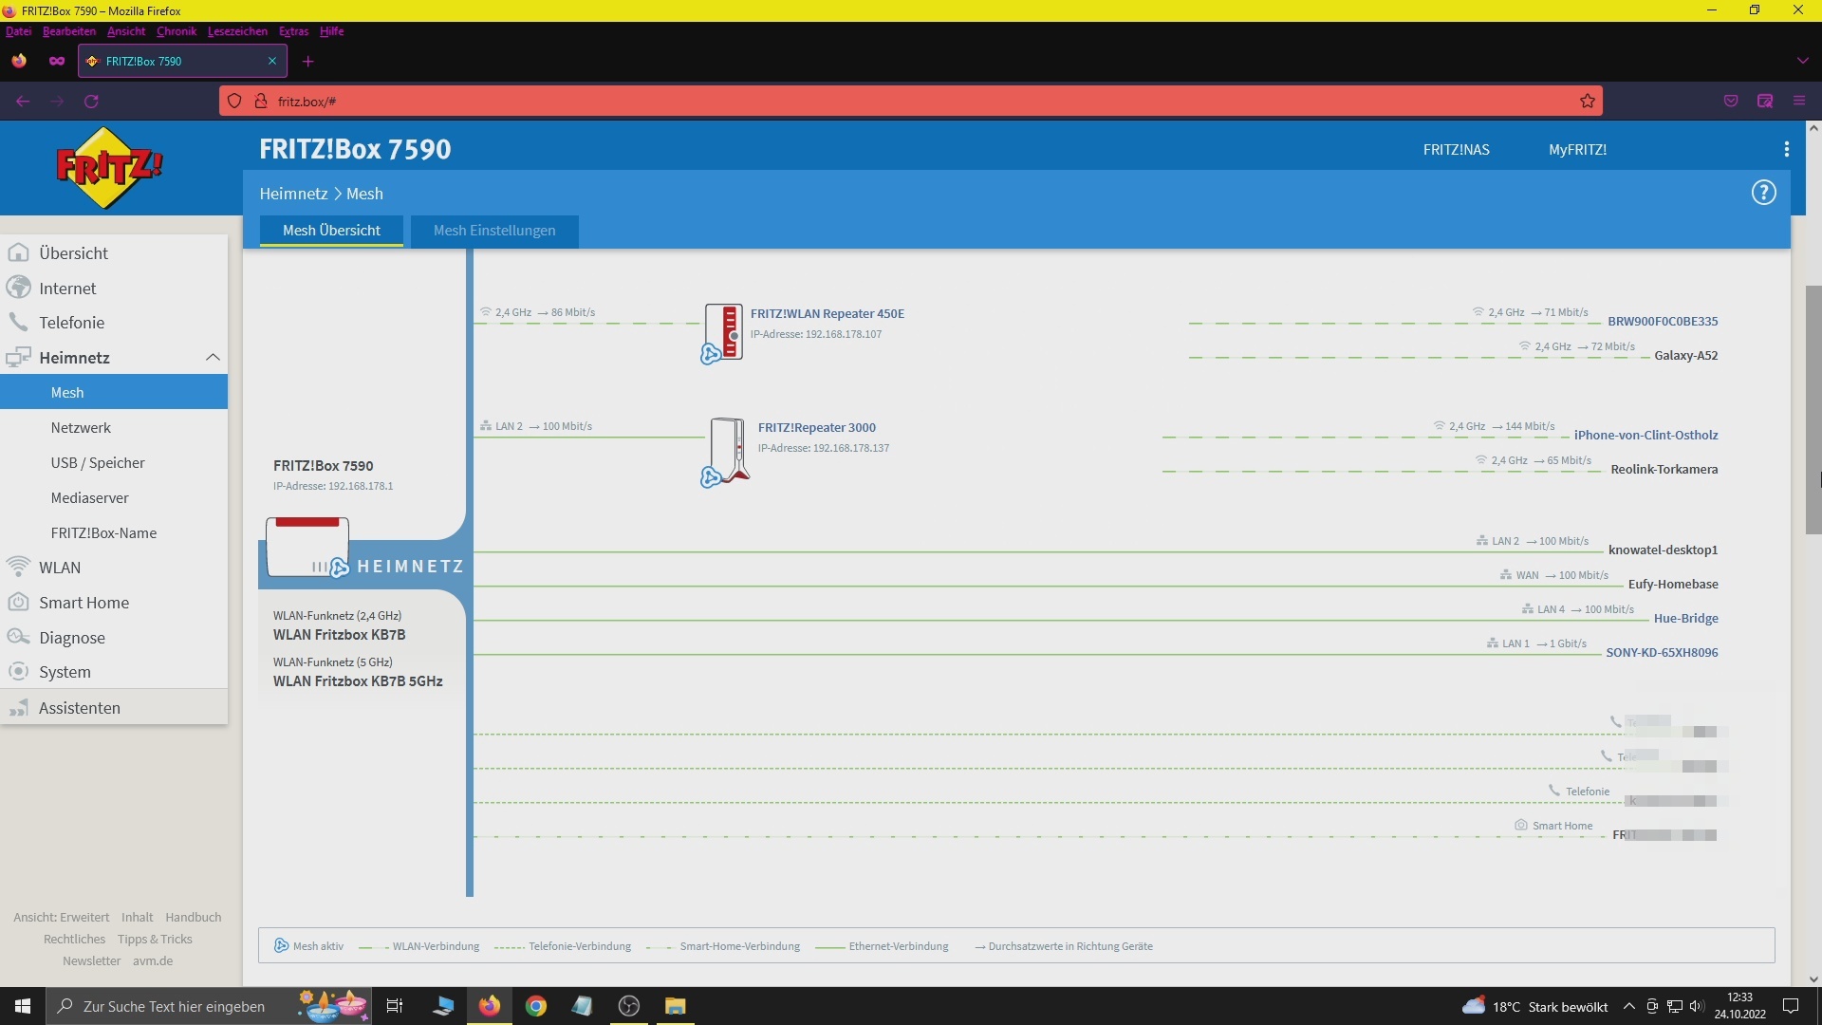Go back with Firefox back arrow

[x=23, y=102]
